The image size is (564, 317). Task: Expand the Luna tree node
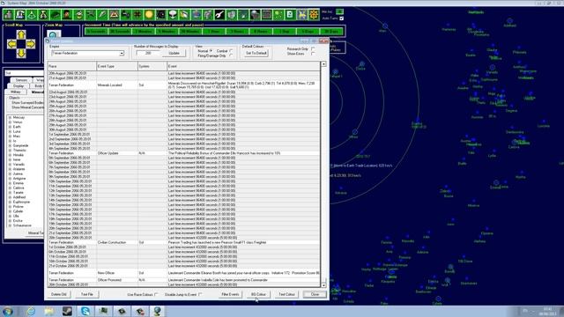click(10, 131)
